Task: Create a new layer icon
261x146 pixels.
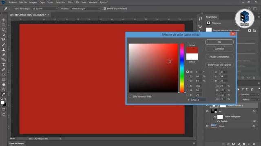Action: pos(249,144)
